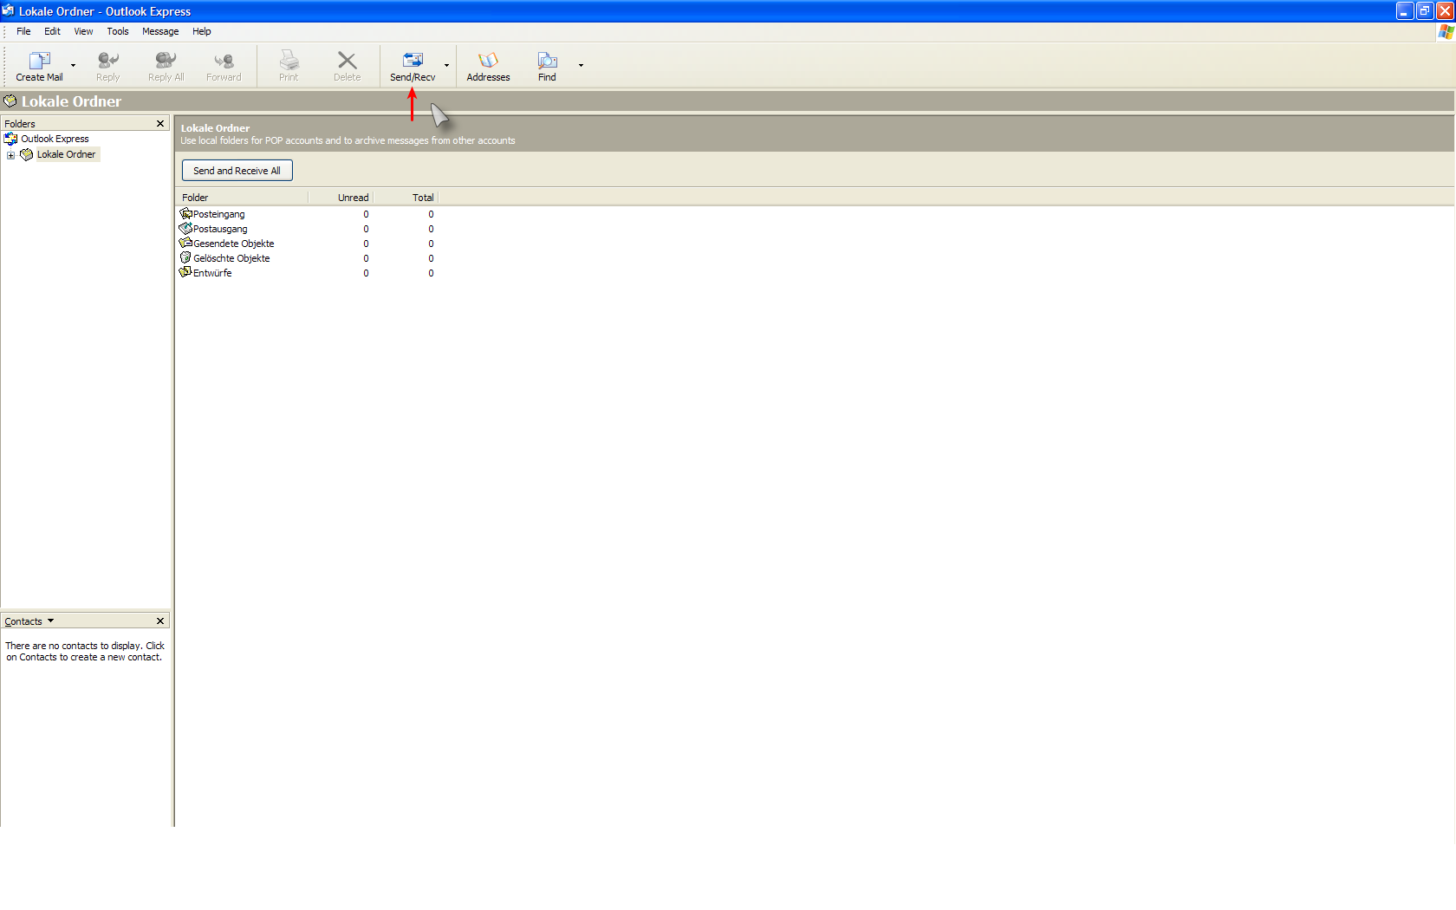Open the Message menu

160,31
